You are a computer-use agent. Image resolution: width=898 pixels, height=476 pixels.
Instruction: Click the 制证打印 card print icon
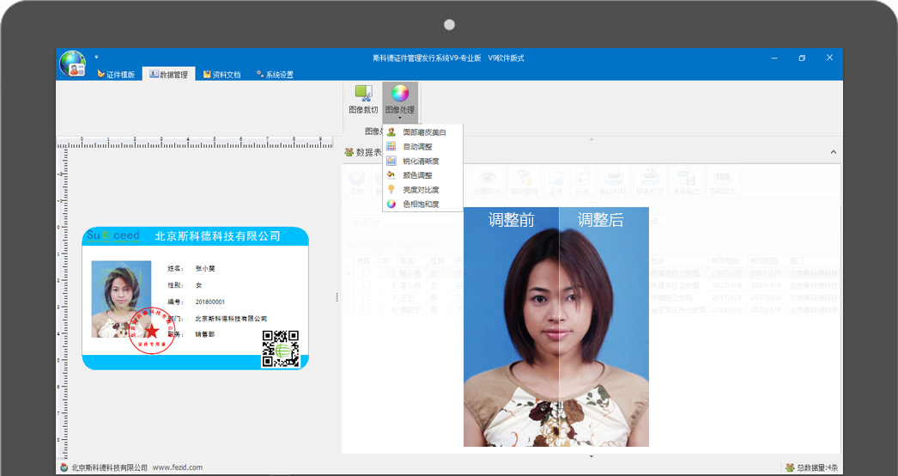pos(613,182)
